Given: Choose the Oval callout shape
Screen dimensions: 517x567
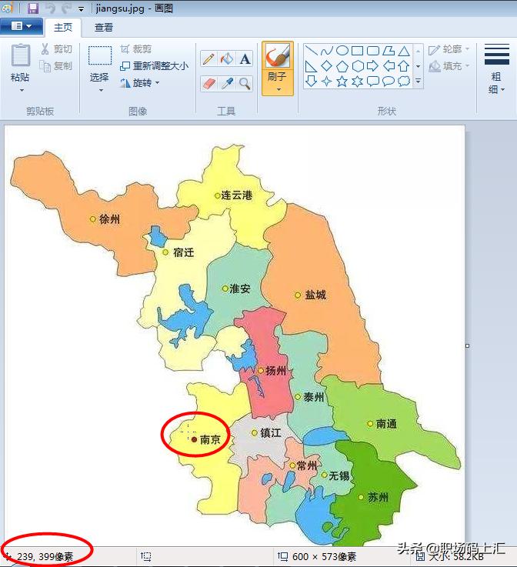Looking at the screenshot, I should (389, 82).
